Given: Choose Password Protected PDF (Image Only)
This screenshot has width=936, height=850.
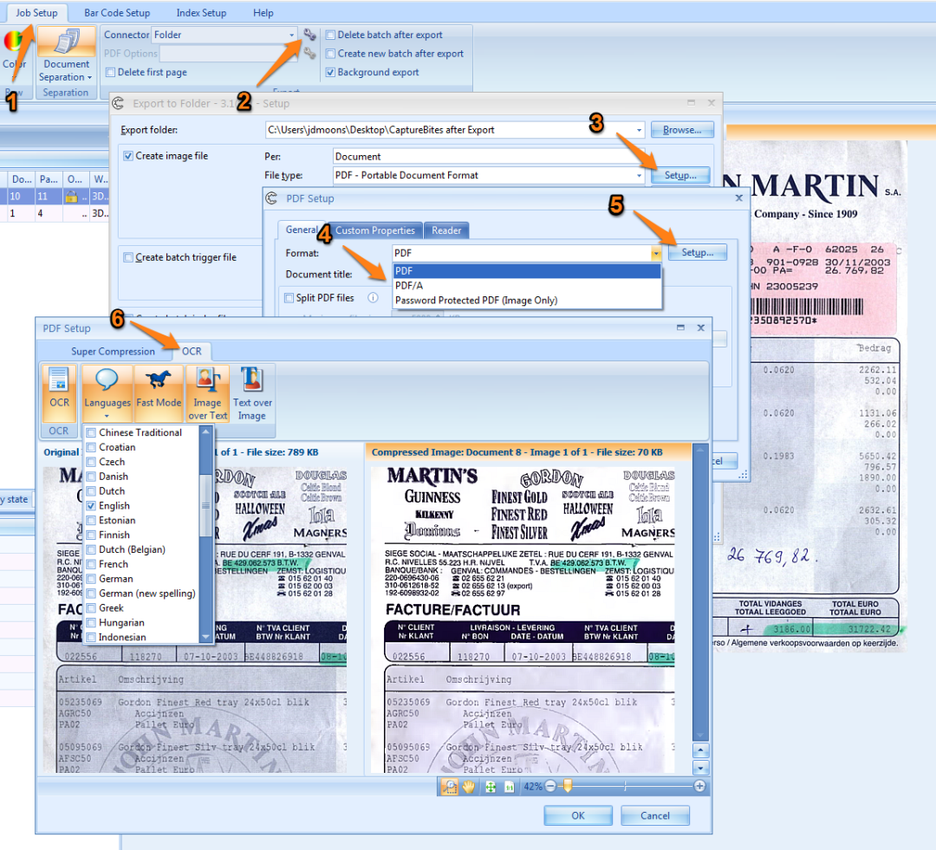Looking at the screenshot, I should 527,301.
